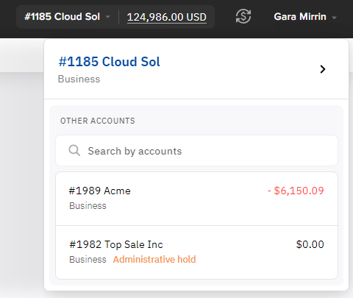
Task: Click the Search by accounts field
Action: click(x=196, y=151)
